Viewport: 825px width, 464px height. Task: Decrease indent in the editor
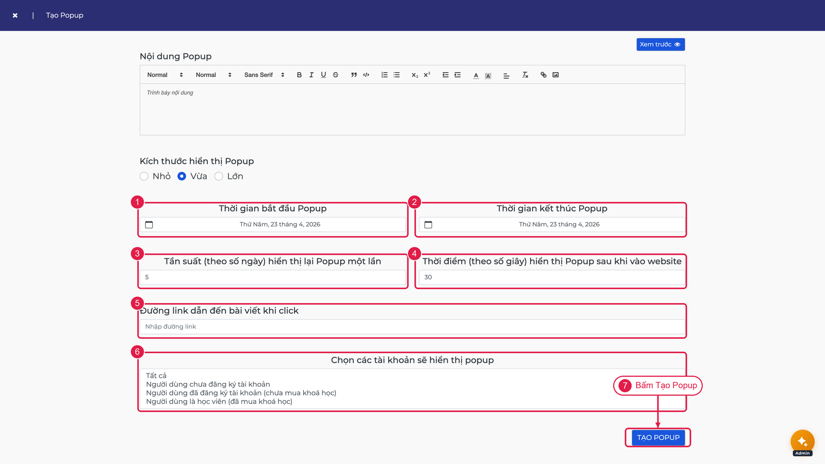445,75
